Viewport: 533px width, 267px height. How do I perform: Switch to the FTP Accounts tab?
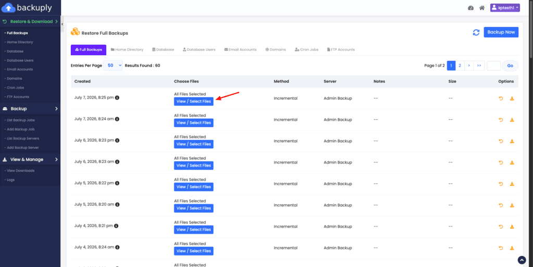341,49
